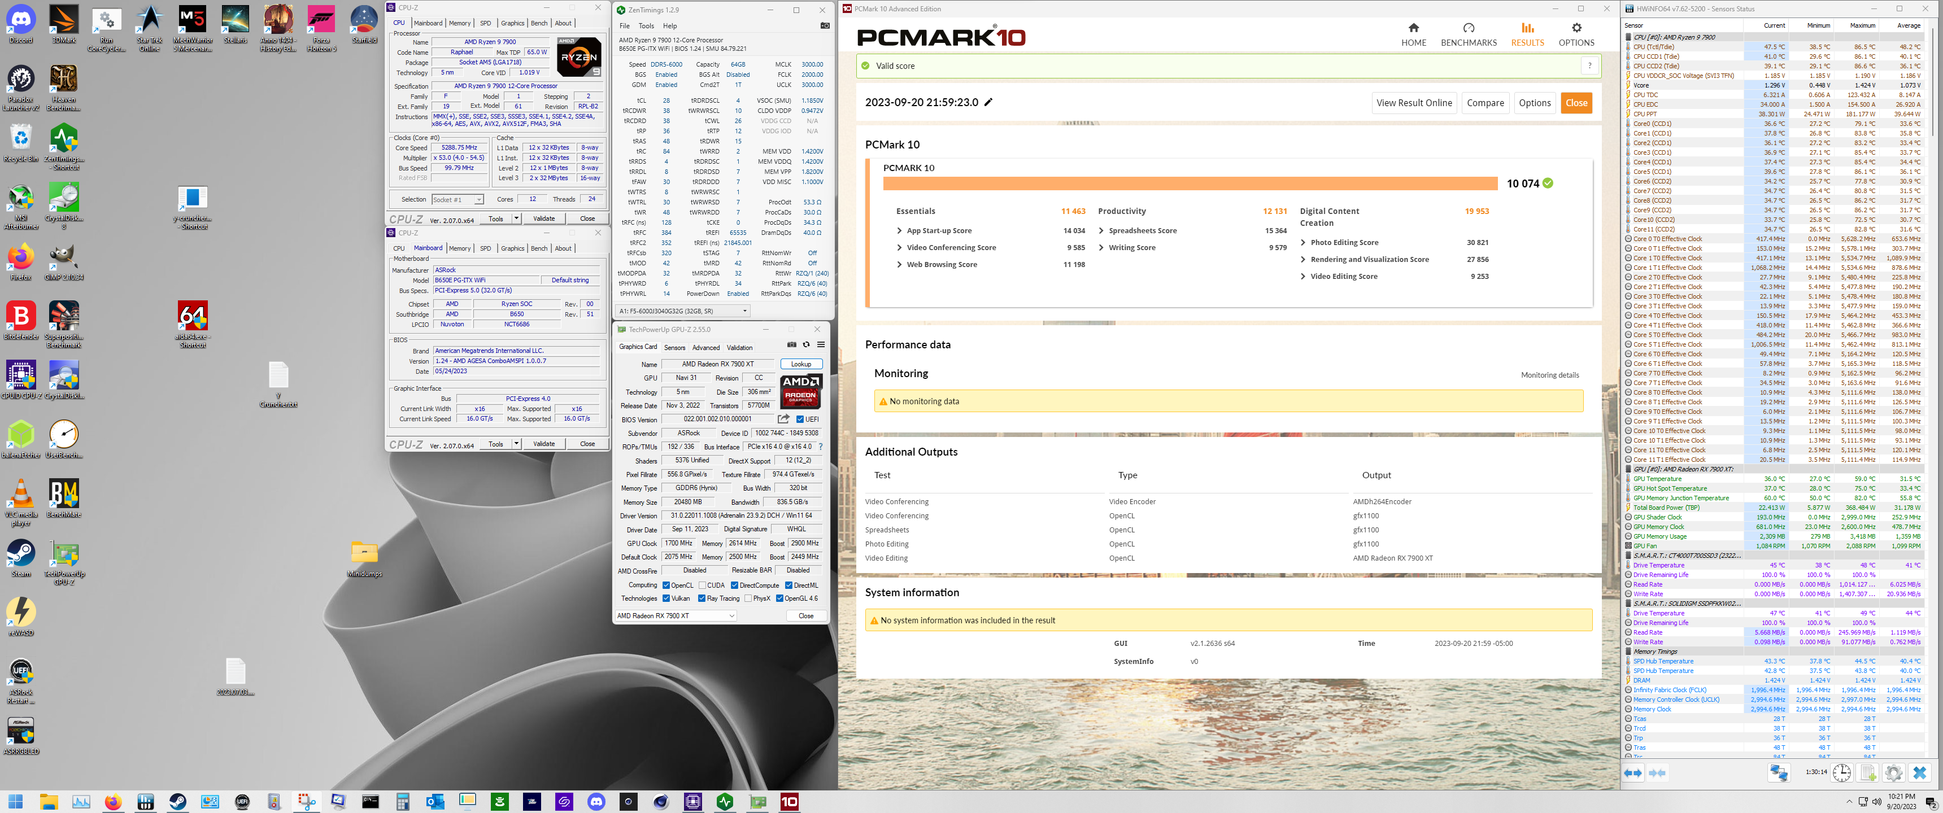
Task: Open Discord from the taskbar
Action: (x=596, y=801)
